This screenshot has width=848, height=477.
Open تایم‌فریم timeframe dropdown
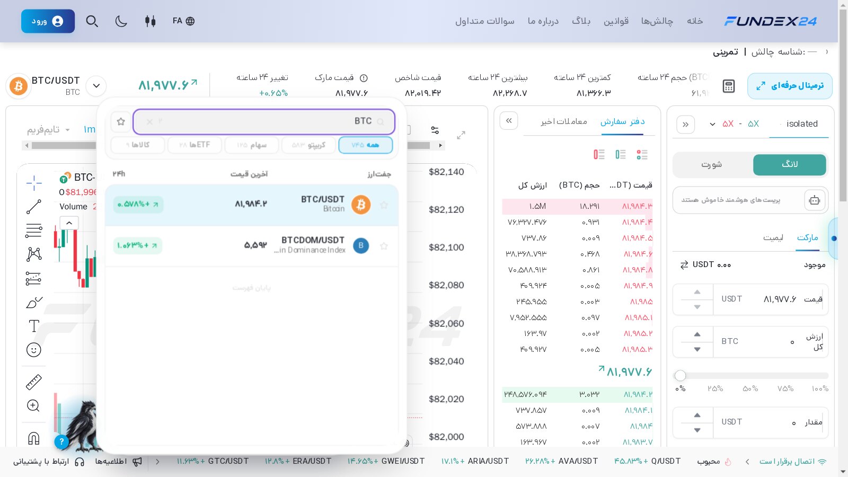(48, 130)
